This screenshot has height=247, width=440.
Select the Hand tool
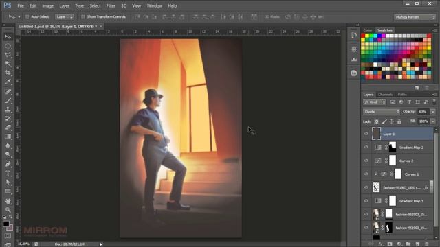pyautogui.click(x=8, y=201)
